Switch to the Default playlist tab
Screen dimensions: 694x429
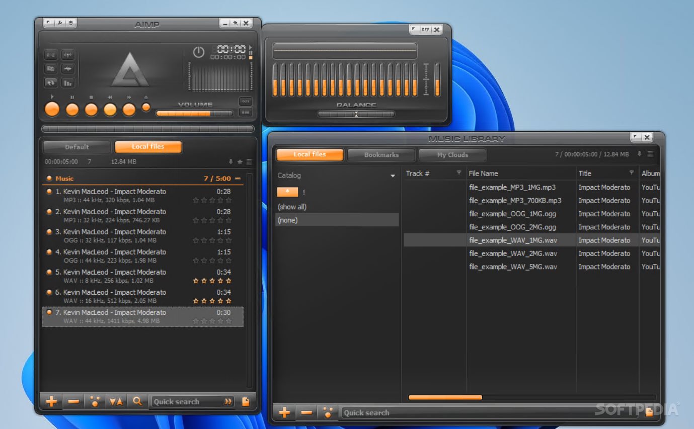(x=77, y=147)
